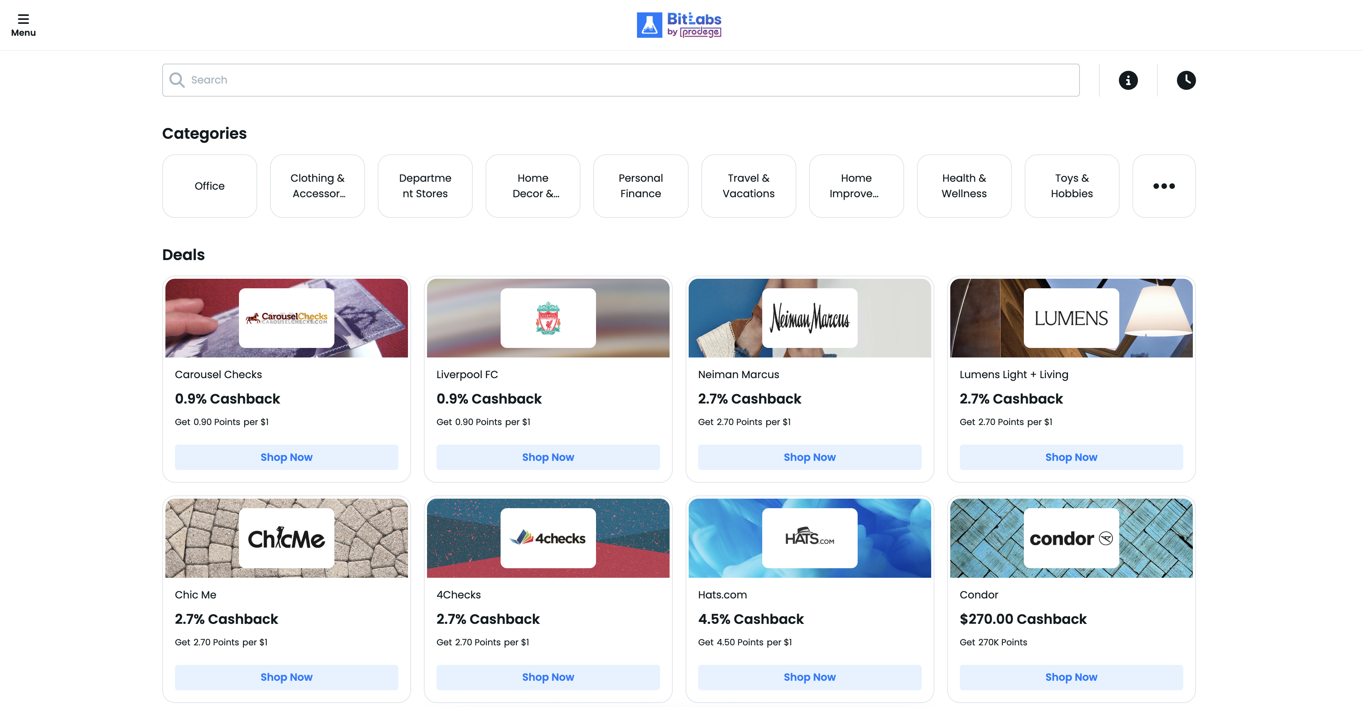Click the "Categories" heading
The width and height of the screenshot is (1363, 707).
point(204,133)
